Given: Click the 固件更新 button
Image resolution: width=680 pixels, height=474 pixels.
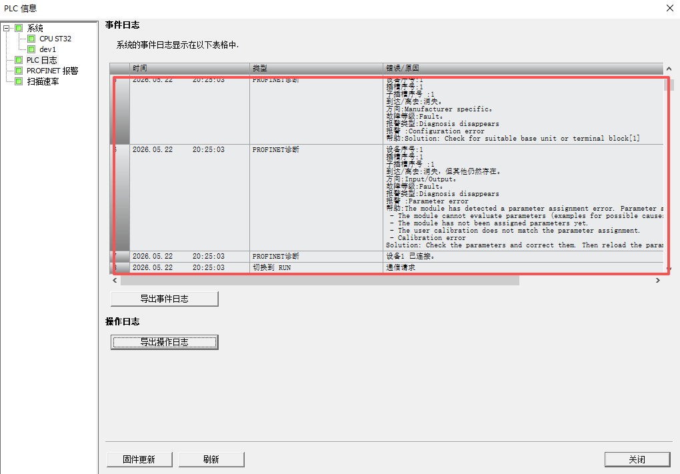Looking at the screenshot, I should point(139,460).
